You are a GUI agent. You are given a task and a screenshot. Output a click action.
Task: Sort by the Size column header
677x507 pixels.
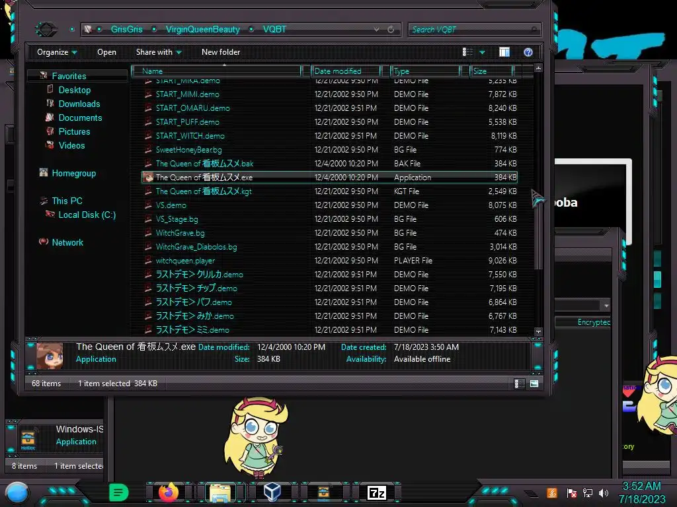[491, 71]
